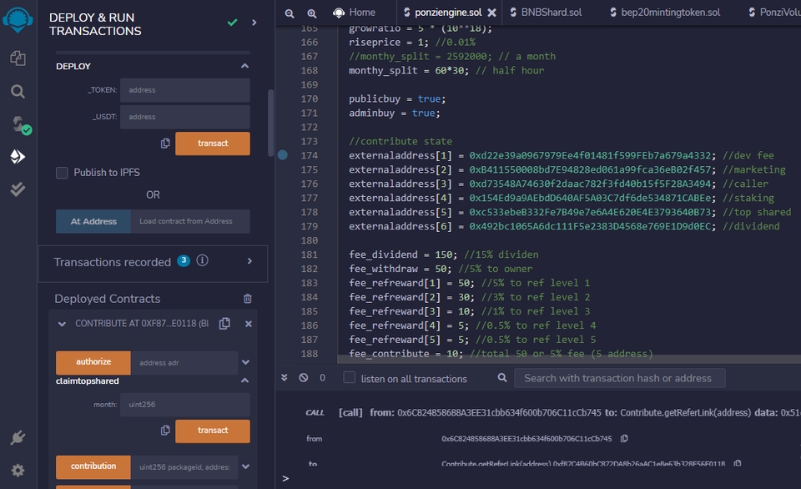The height and width of the screenshot is (489, 801).
Task: Collapse the DEPLOY section chevron
Action: (244, 66)
